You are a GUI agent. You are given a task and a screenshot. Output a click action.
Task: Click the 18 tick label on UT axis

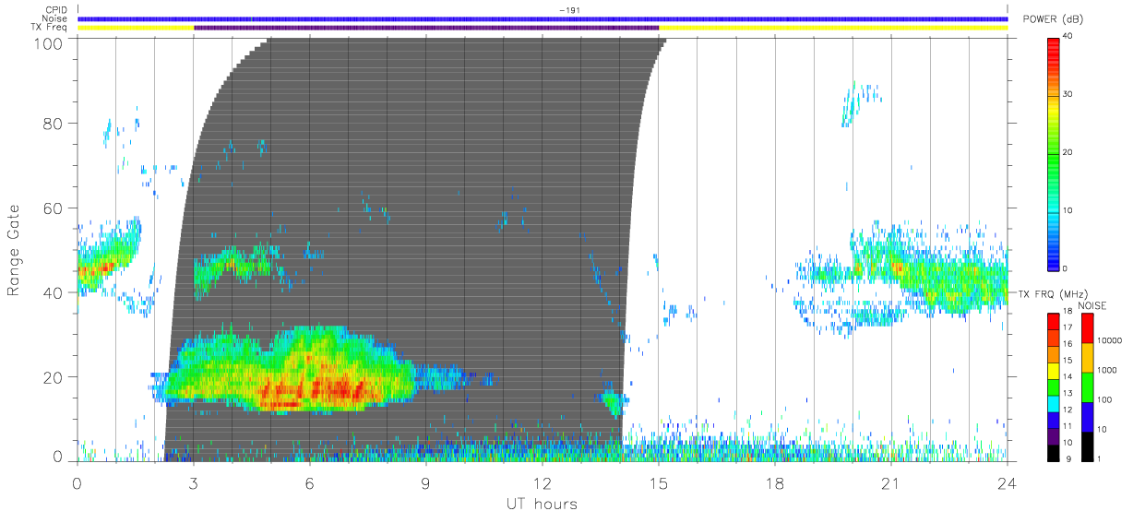[x=774, y=482]
